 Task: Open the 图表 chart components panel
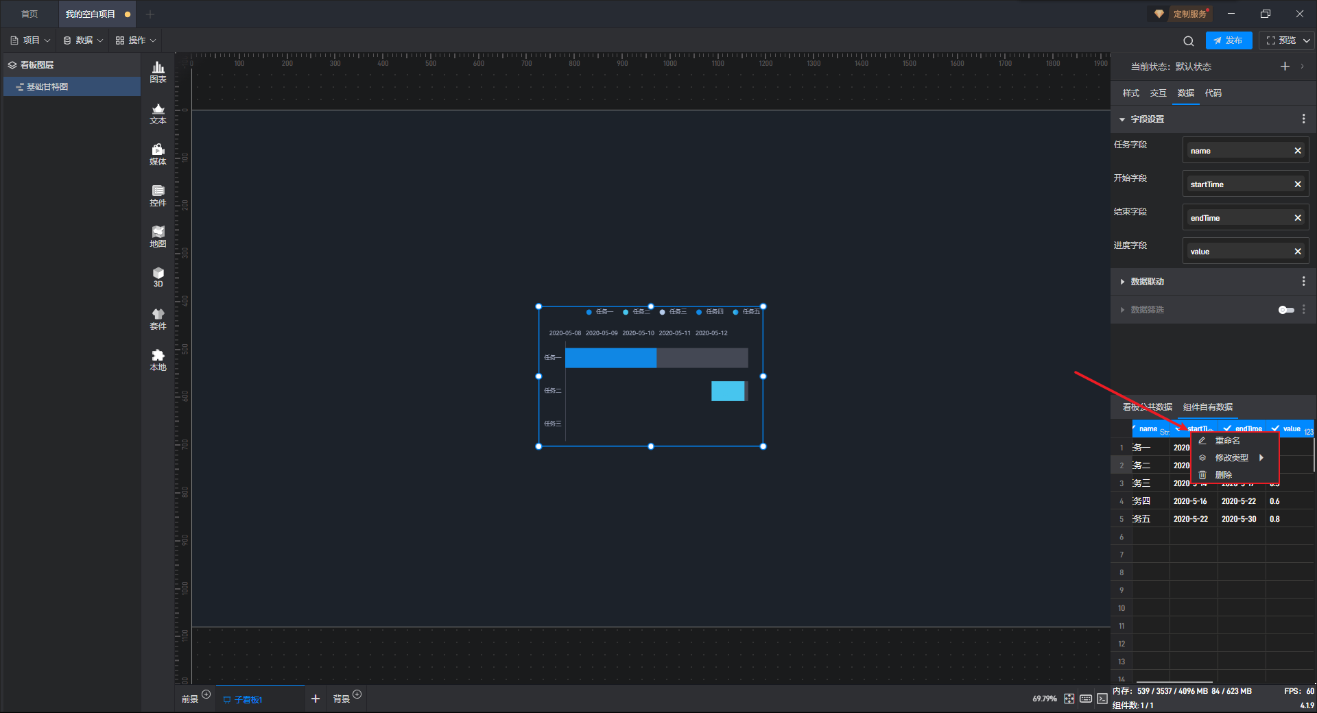click(158, 72)
